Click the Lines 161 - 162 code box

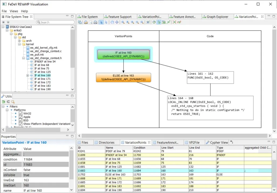(210, 78)
